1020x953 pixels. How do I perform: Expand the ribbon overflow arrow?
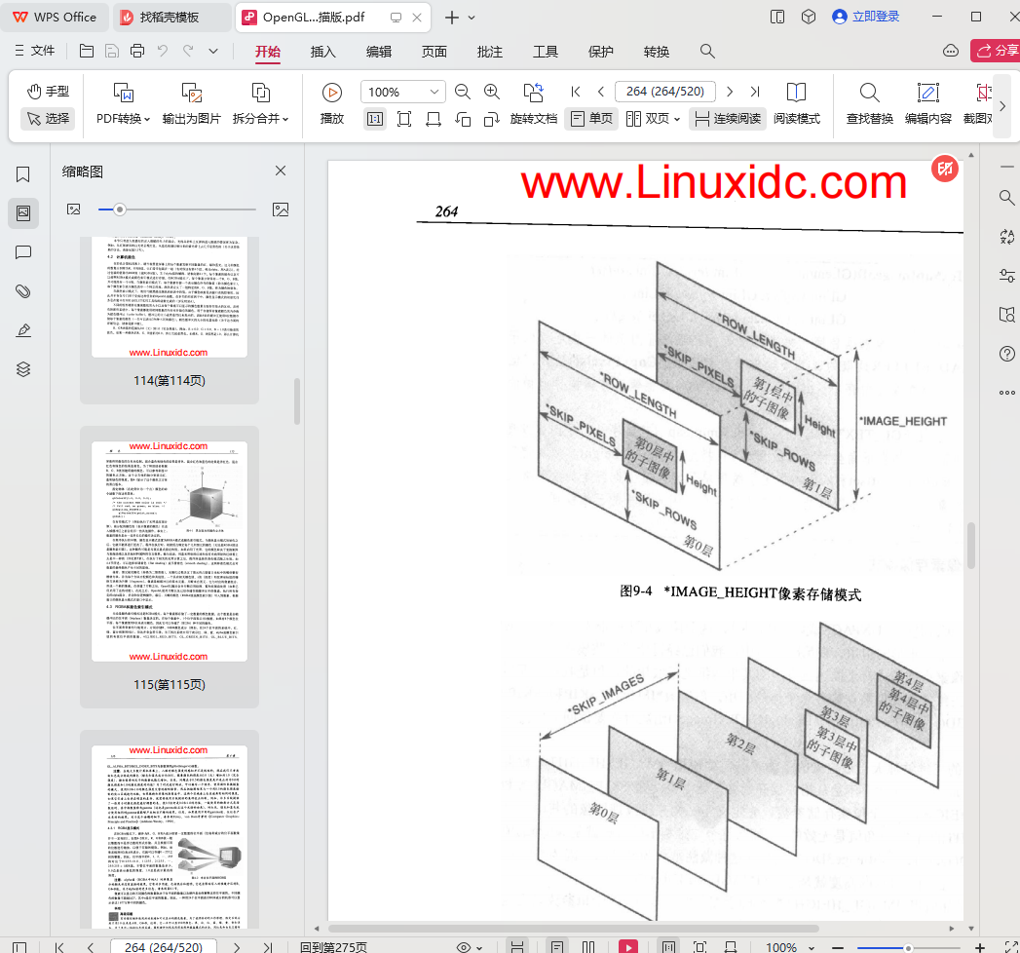[1002, 106]
